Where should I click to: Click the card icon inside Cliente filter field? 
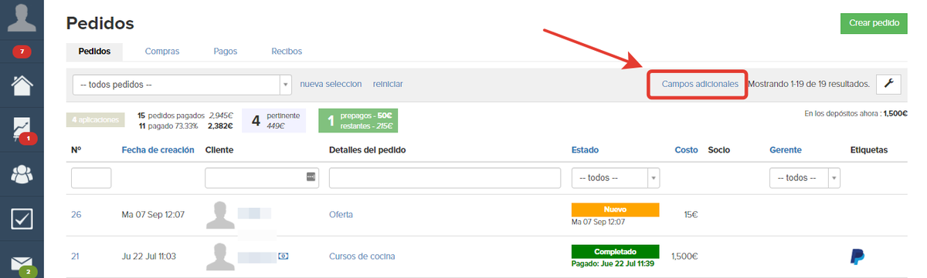point(311,176)
